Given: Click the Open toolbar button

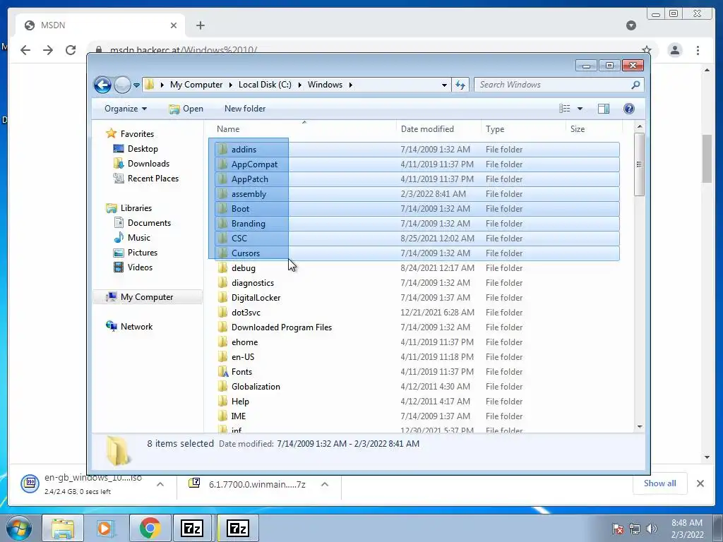Looking at the screenshot, I should 186,109.
